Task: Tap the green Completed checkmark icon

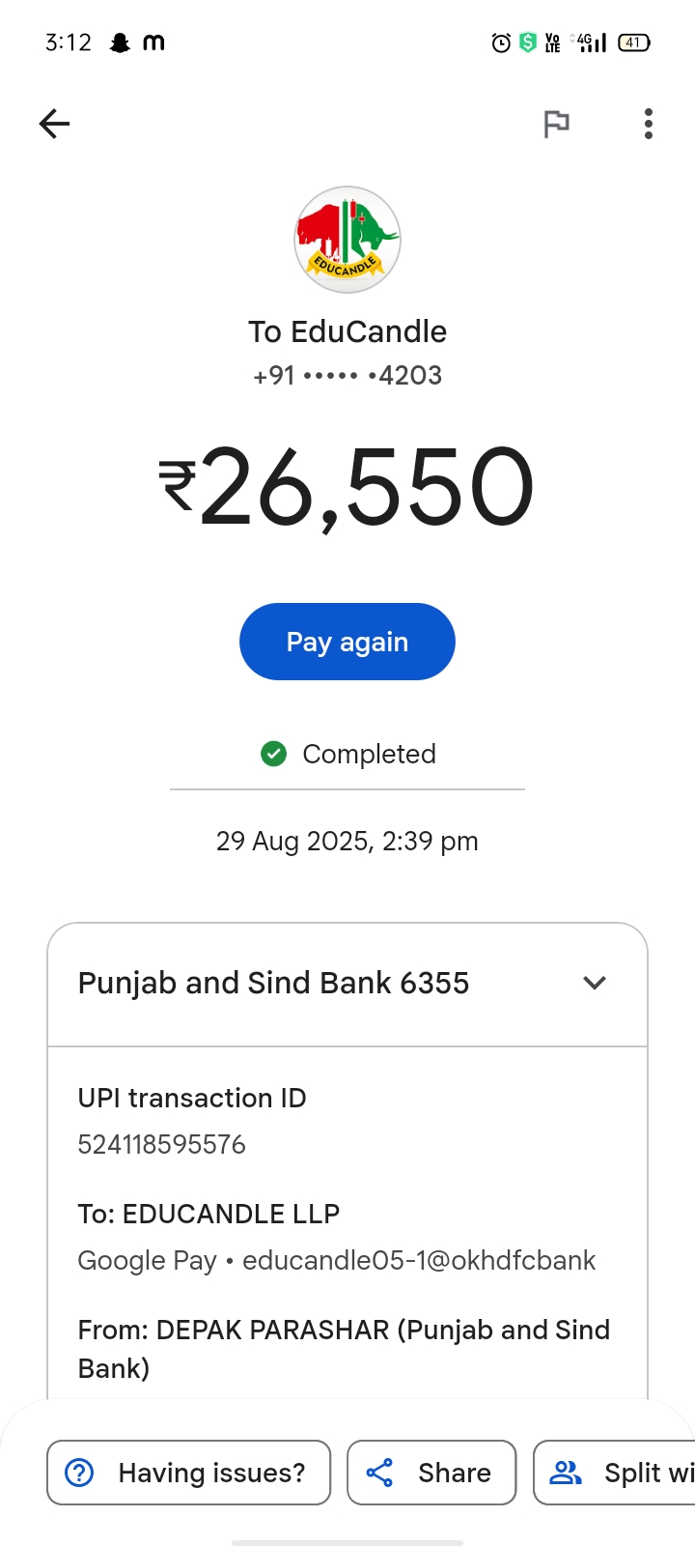Action: coord(274,754)
